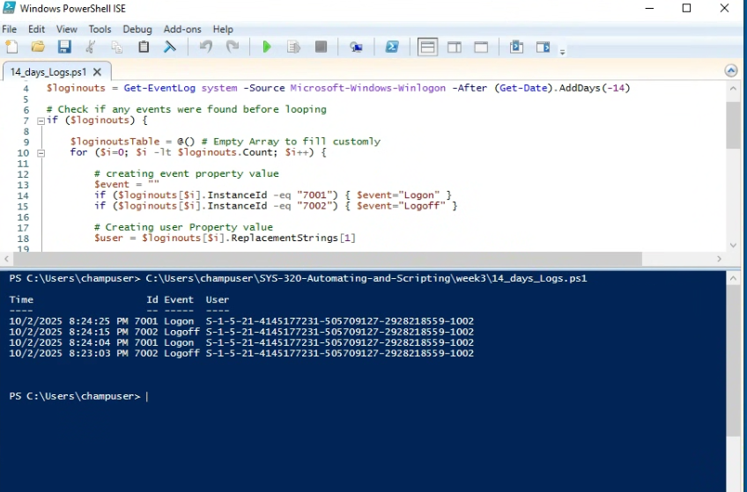747x492 pixels.
Task: Collapse the if ($loginouts) code block
Action: pyautogui.click(x=40, y=121)
